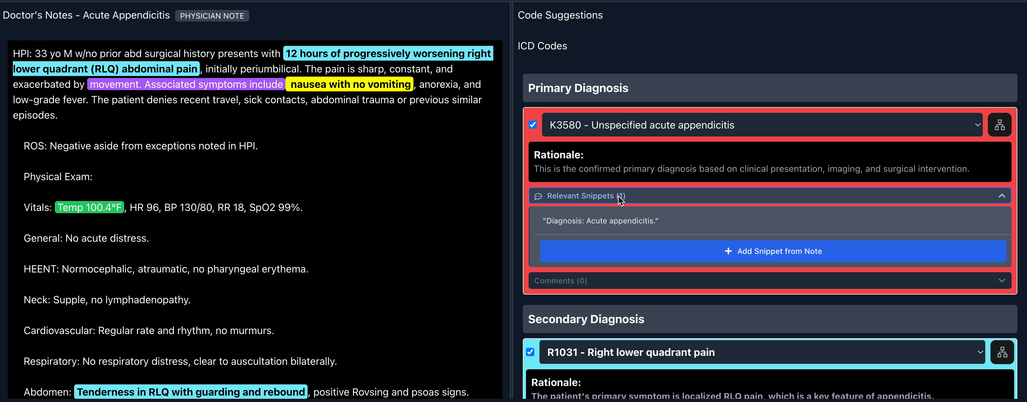
Task: Click the yellow nausea with no vomiting highlight
Action: [x=350, y=84]
